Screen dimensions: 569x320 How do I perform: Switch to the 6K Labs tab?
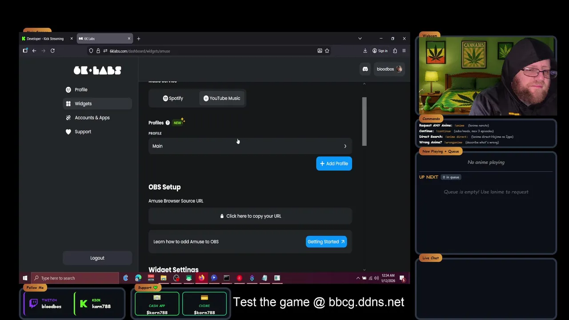105,39
